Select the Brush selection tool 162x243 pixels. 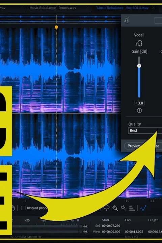115,208
